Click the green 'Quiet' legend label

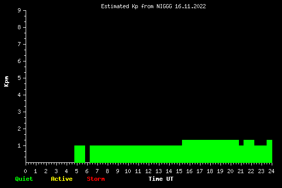point(24,179)
